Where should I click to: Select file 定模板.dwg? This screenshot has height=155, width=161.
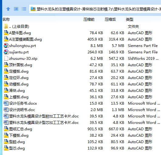(x=19, y=71)
